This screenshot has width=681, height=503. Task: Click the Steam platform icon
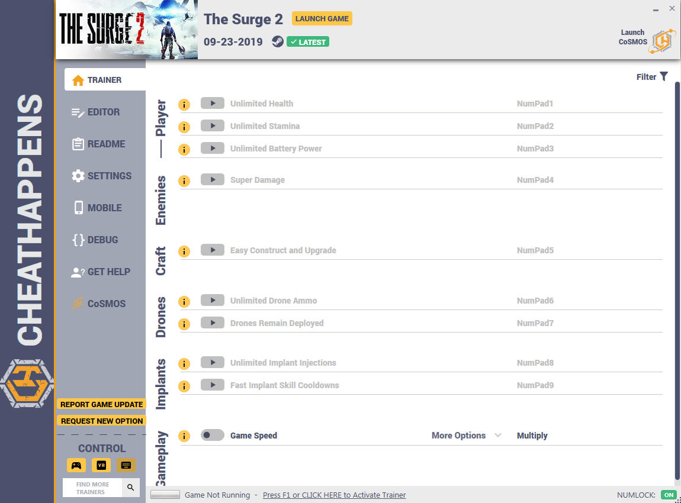point(278,41)
